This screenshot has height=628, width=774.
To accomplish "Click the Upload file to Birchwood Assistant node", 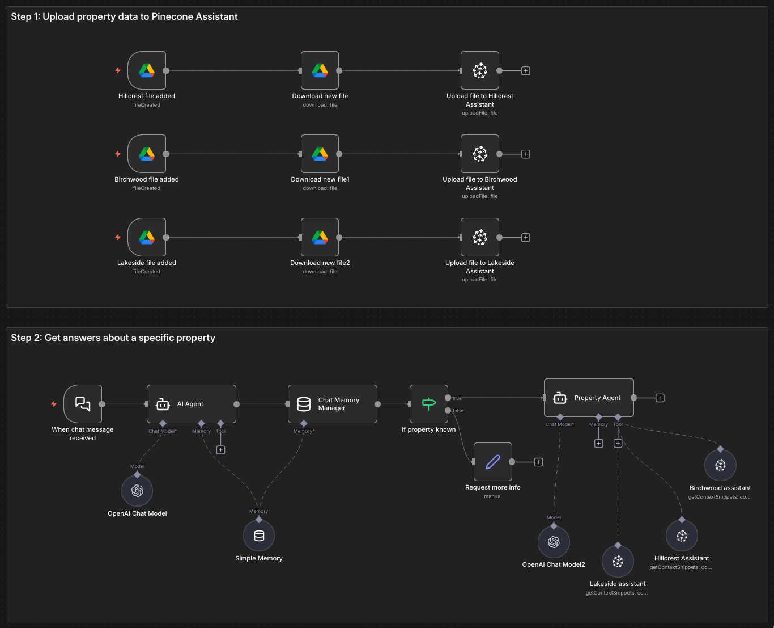I will (480, 154).
